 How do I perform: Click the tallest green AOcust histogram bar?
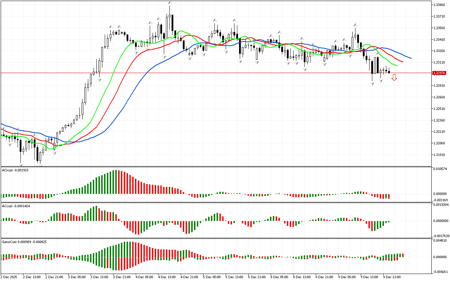pyautogui.click(x=114, y=182)
